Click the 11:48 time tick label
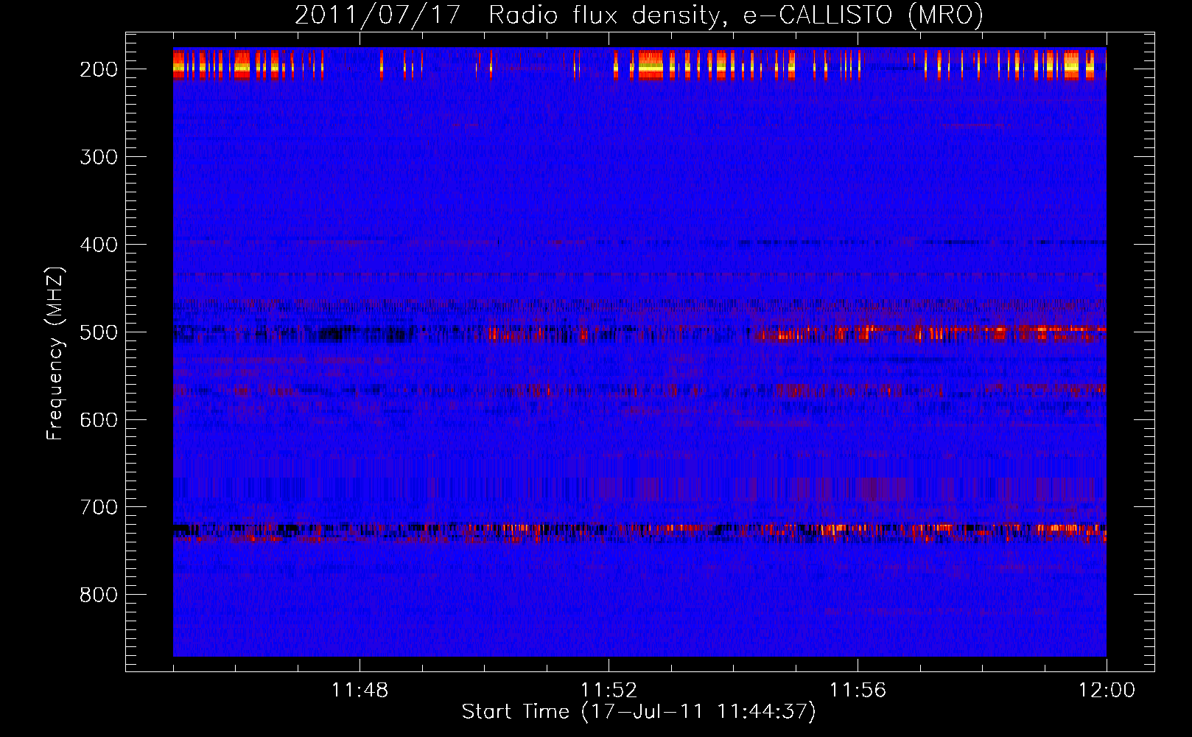Image resolution: width=1192 pixels, height=737 pixels. point(360,691)
